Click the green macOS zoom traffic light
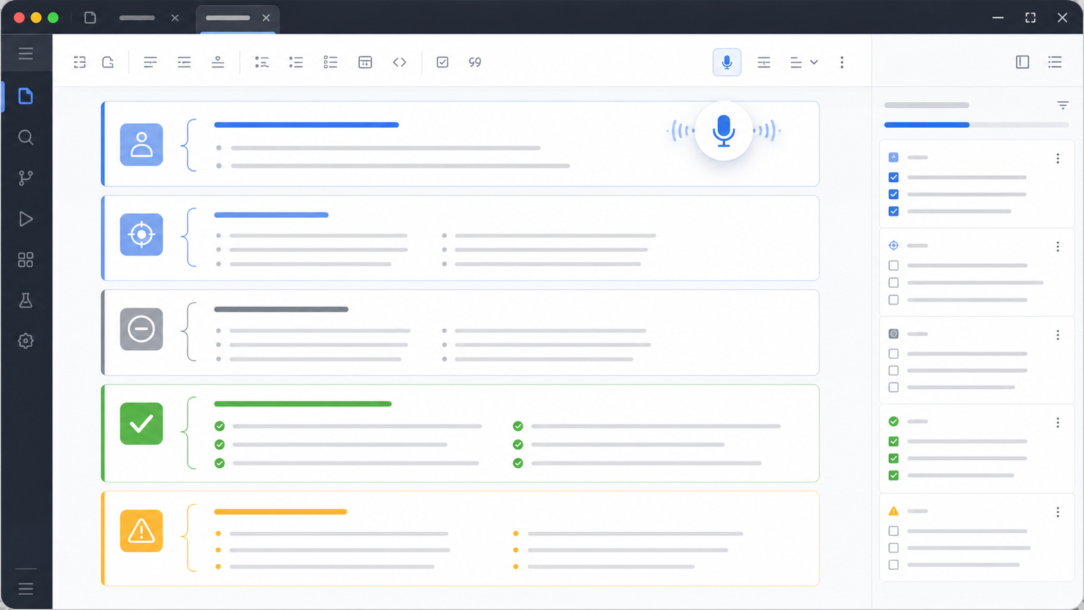The image size is (1084, 610). pos(53,18)
